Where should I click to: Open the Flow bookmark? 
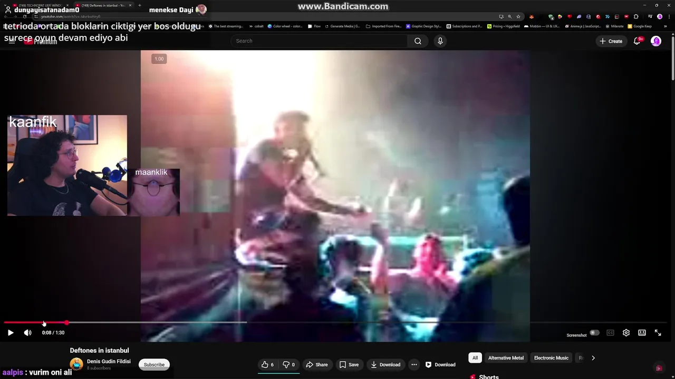[314, 26]
